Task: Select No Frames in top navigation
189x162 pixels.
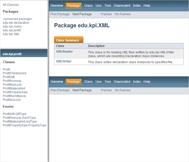Action: coord(123,14)
